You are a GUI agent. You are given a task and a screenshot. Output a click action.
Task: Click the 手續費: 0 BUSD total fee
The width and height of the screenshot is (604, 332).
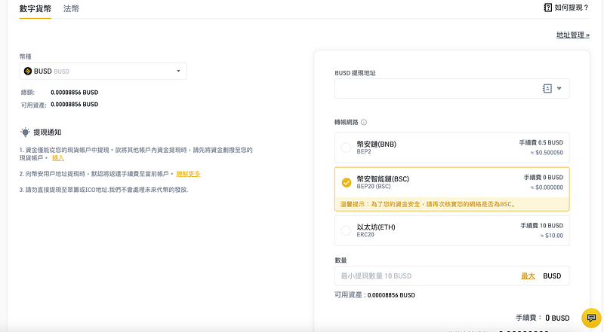tap(542, 318)
